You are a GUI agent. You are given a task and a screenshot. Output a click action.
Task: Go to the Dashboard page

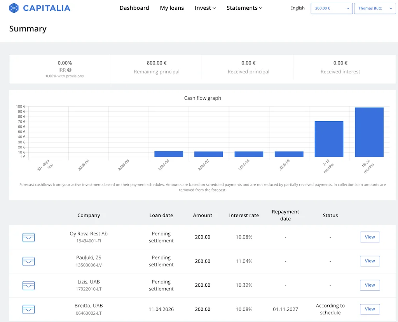tap(134, 8)
